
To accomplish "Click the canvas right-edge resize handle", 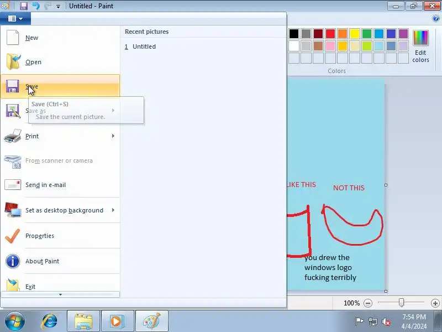I will (x=386, y=185).
